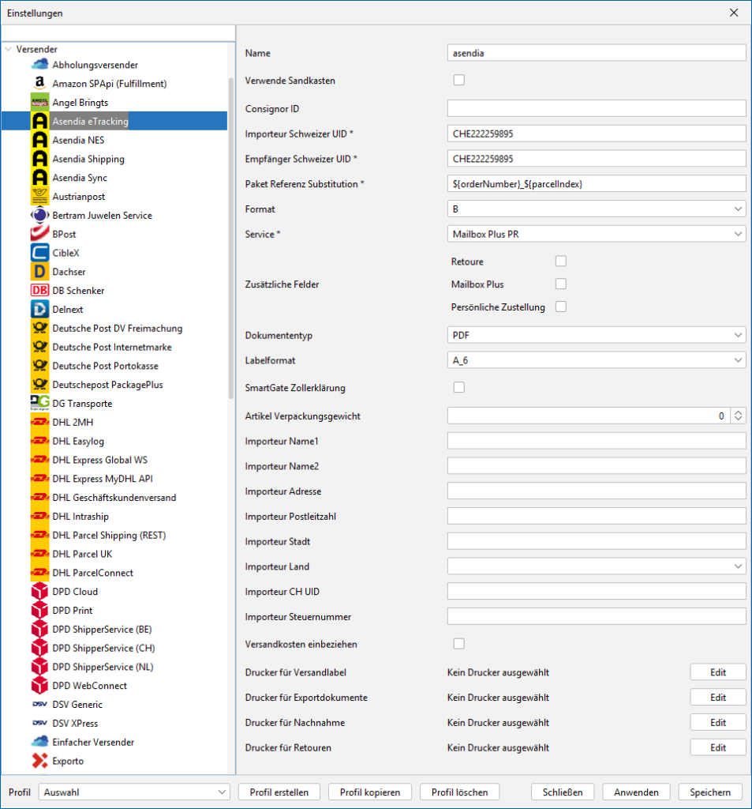Increase Artikel Verpackungsgewicht with the spinner
The width and height of the screenshot is (752, 809).
pos(738,412)
